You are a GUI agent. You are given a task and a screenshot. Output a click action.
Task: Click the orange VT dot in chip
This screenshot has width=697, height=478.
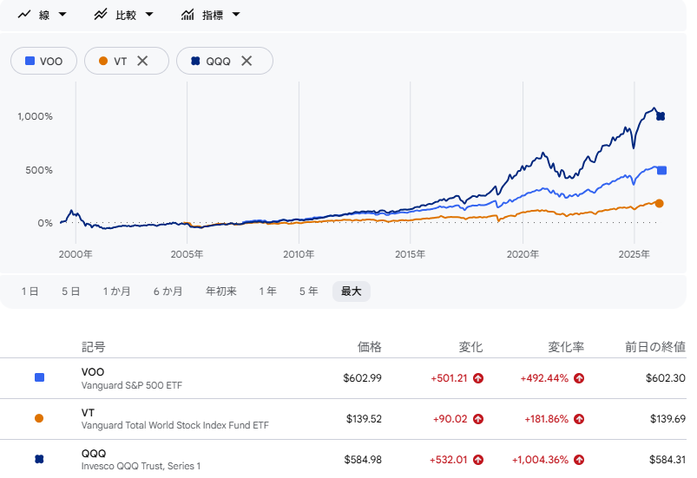[x=103, y=61]
